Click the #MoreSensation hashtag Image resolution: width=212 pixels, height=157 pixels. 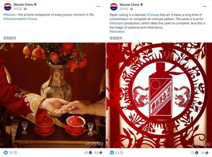coord(14,19)
